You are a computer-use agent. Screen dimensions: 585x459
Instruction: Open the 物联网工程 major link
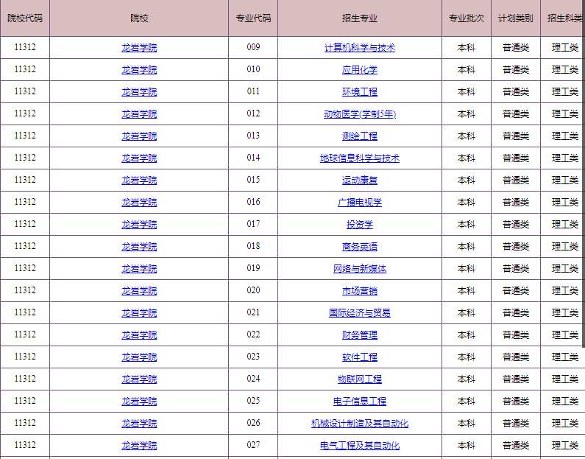coord(360,379)
